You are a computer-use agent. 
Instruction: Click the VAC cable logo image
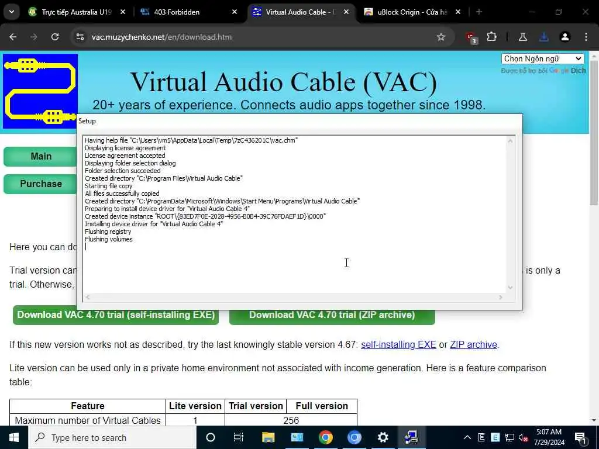[x=40, y=91]
